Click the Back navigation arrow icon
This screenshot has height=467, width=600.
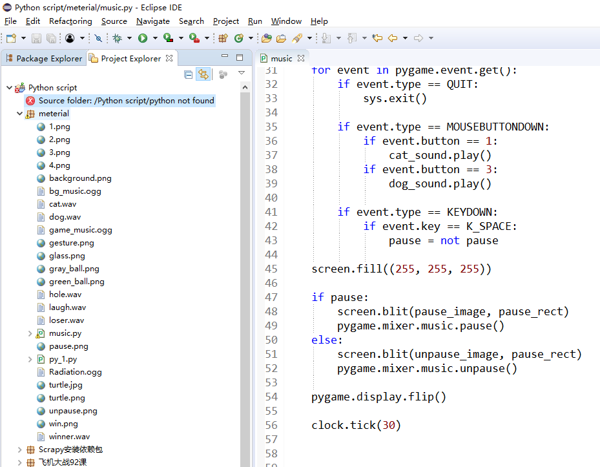(x=393, y=39)
